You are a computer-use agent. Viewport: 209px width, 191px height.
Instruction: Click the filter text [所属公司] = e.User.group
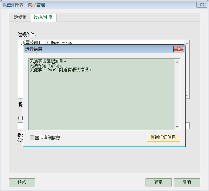(x=46, y=43)
